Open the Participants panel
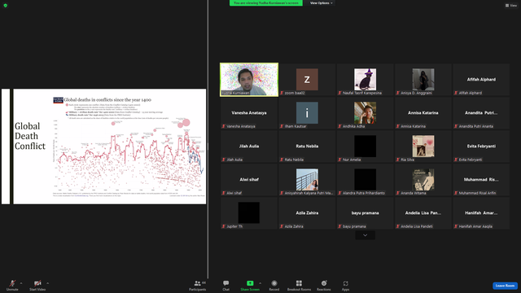Screen dimensions: 521x293 198,285
